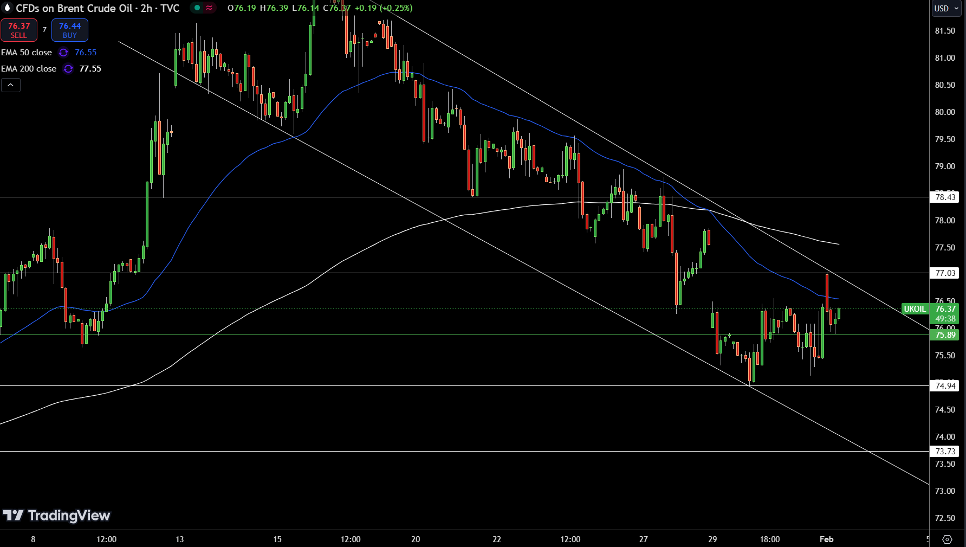966x547 pixels.
Task: Click the 15 date label on time axis
Action: (277, 539)
